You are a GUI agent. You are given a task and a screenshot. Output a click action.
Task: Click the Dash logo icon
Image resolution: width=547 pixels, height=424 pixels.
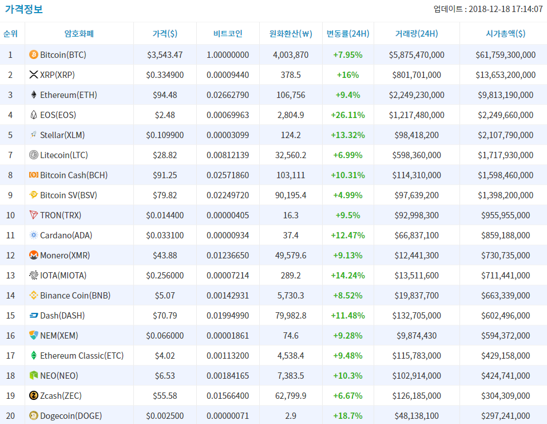[34, 315]
